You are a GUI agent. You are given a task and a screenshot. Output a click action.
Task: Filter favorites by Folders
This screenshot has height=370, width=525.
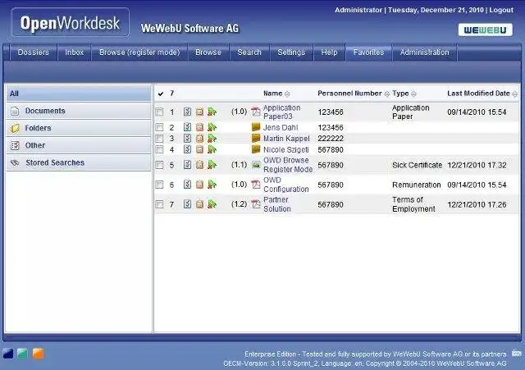[79, 128]
